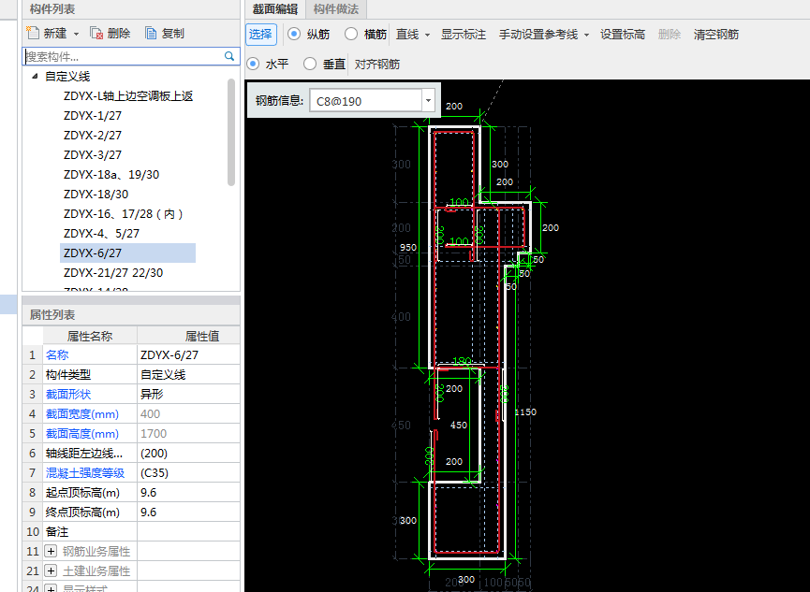The image size is (810, 592).
Task: Click the 终点顶标高 value 9.6
Action: coord(188,512)
